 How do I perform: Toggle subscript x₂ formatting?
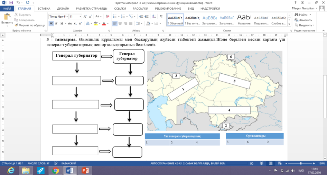75,24
